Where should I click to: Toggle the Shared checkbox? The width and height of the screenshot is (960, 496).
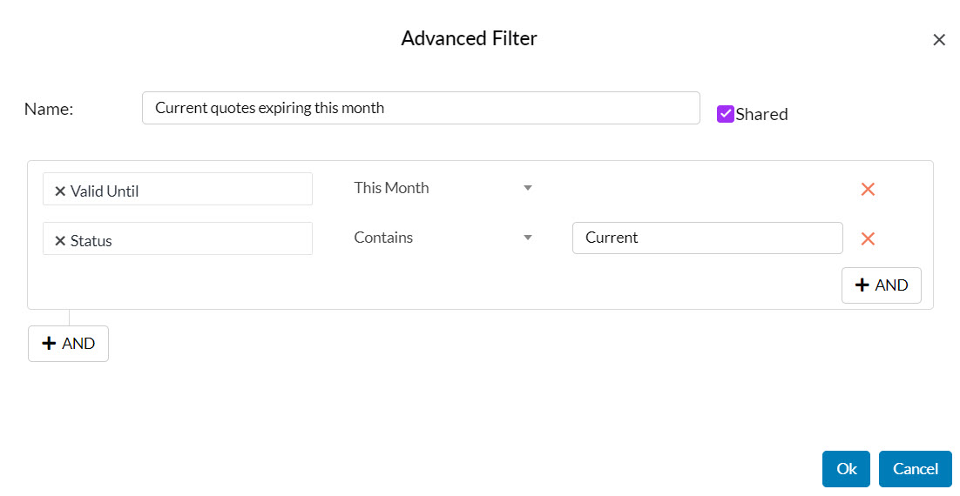pos(725,114)
